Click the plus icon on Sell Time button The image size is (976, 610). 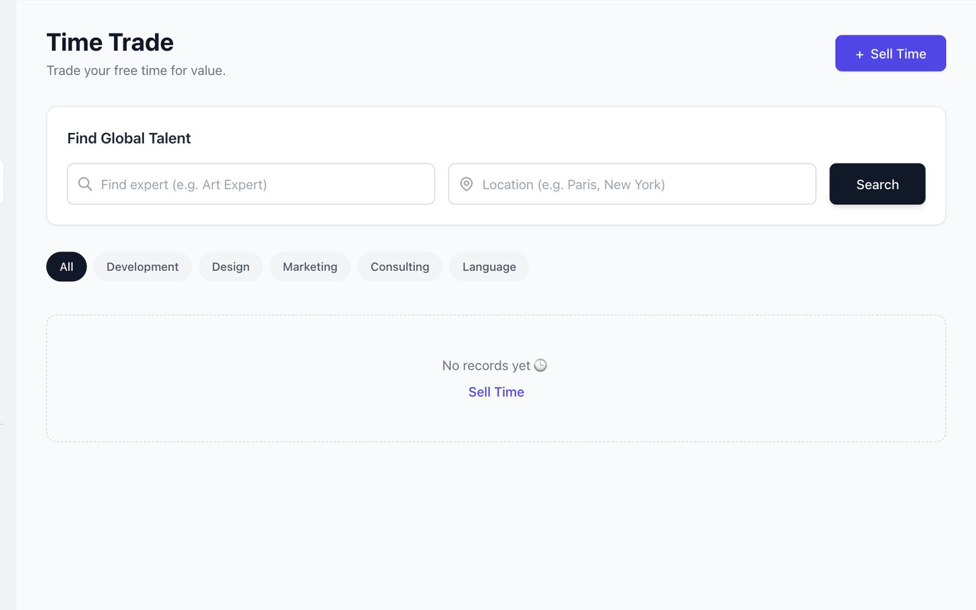tap(859, 54)
